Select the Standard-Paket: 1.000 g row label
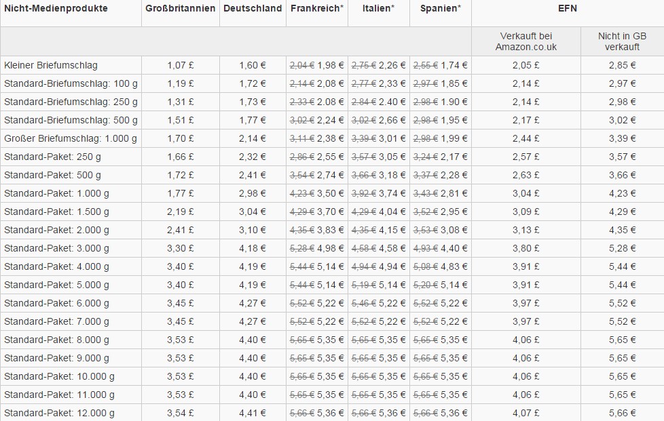 (56, 194)
